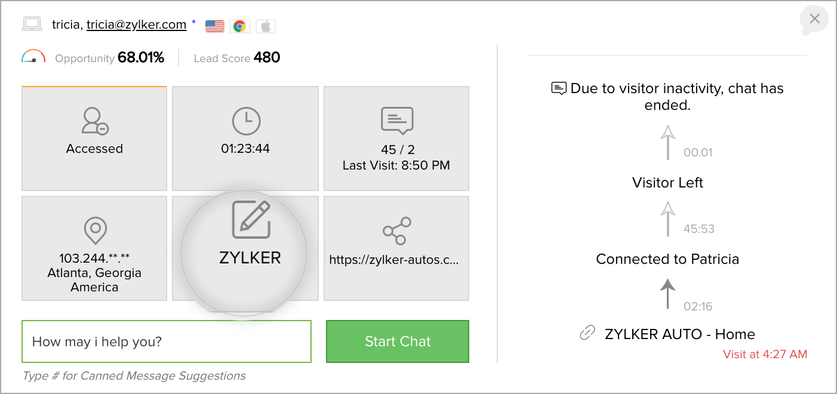Image resolution: width=837 pixels, height=394 pixels.
Task: Click the desktop monitor device icon
Action: coord(32,24)
